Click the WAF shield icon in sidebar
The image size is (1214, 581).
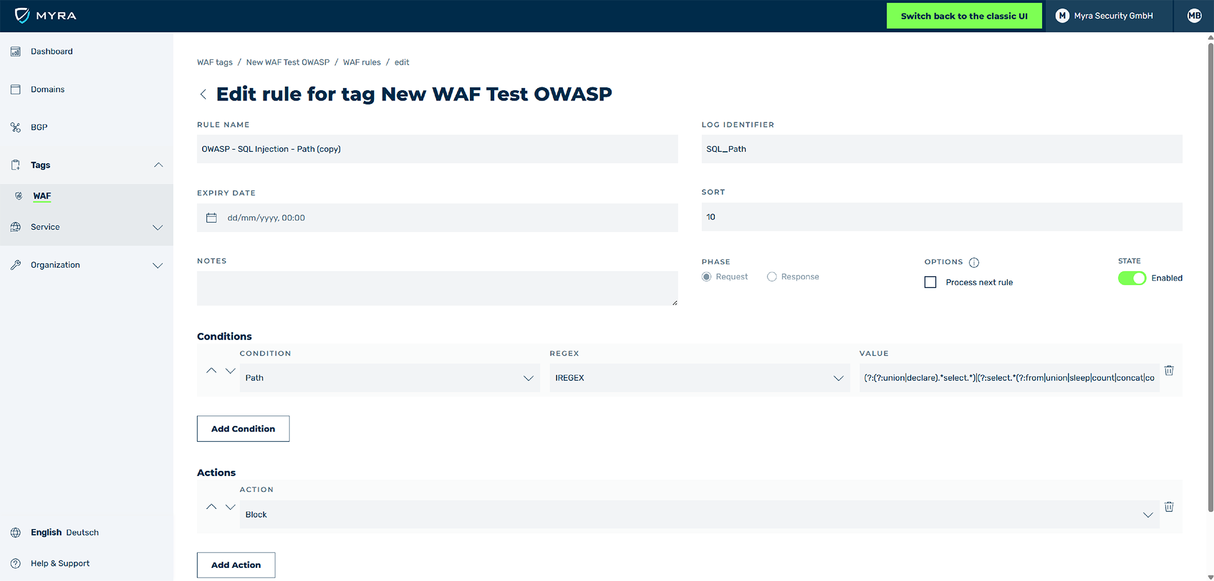pos(19,196)
